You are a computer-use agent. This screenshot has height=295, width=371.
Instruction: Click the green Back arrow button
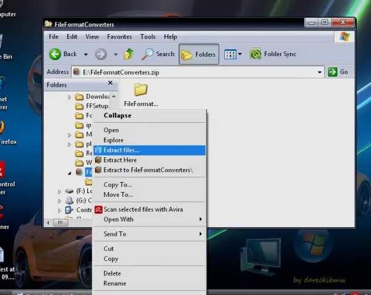click(x=55, y=54)
